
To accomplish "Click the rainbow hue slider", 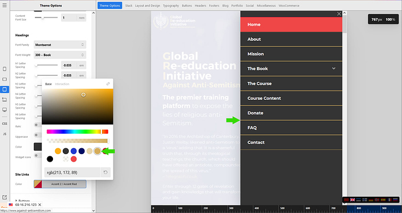I will 77,132.
